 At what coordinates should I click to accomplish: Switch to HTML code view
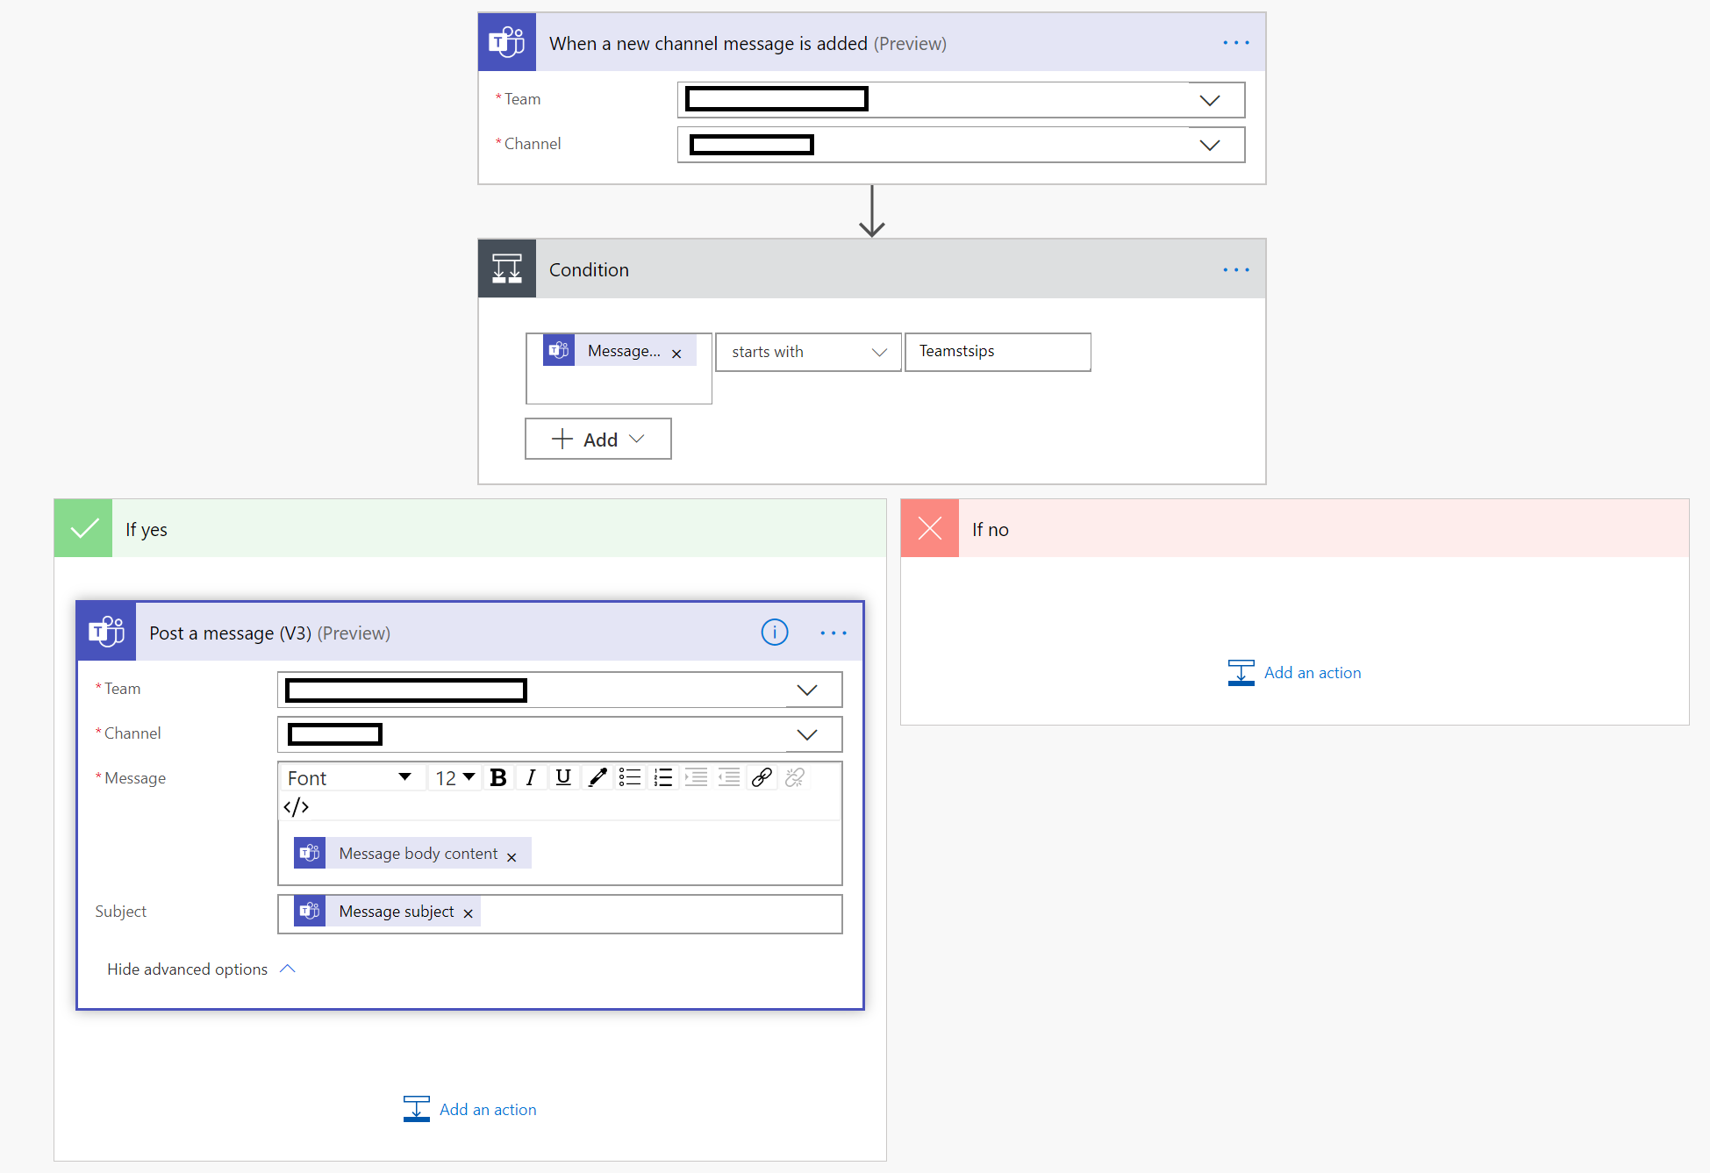pyautogui.click(x=296, y=806)
